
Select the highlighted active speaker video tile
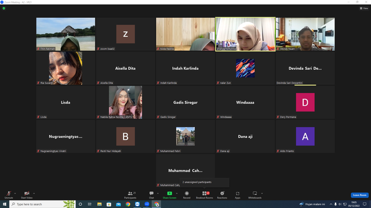[245, 34]
